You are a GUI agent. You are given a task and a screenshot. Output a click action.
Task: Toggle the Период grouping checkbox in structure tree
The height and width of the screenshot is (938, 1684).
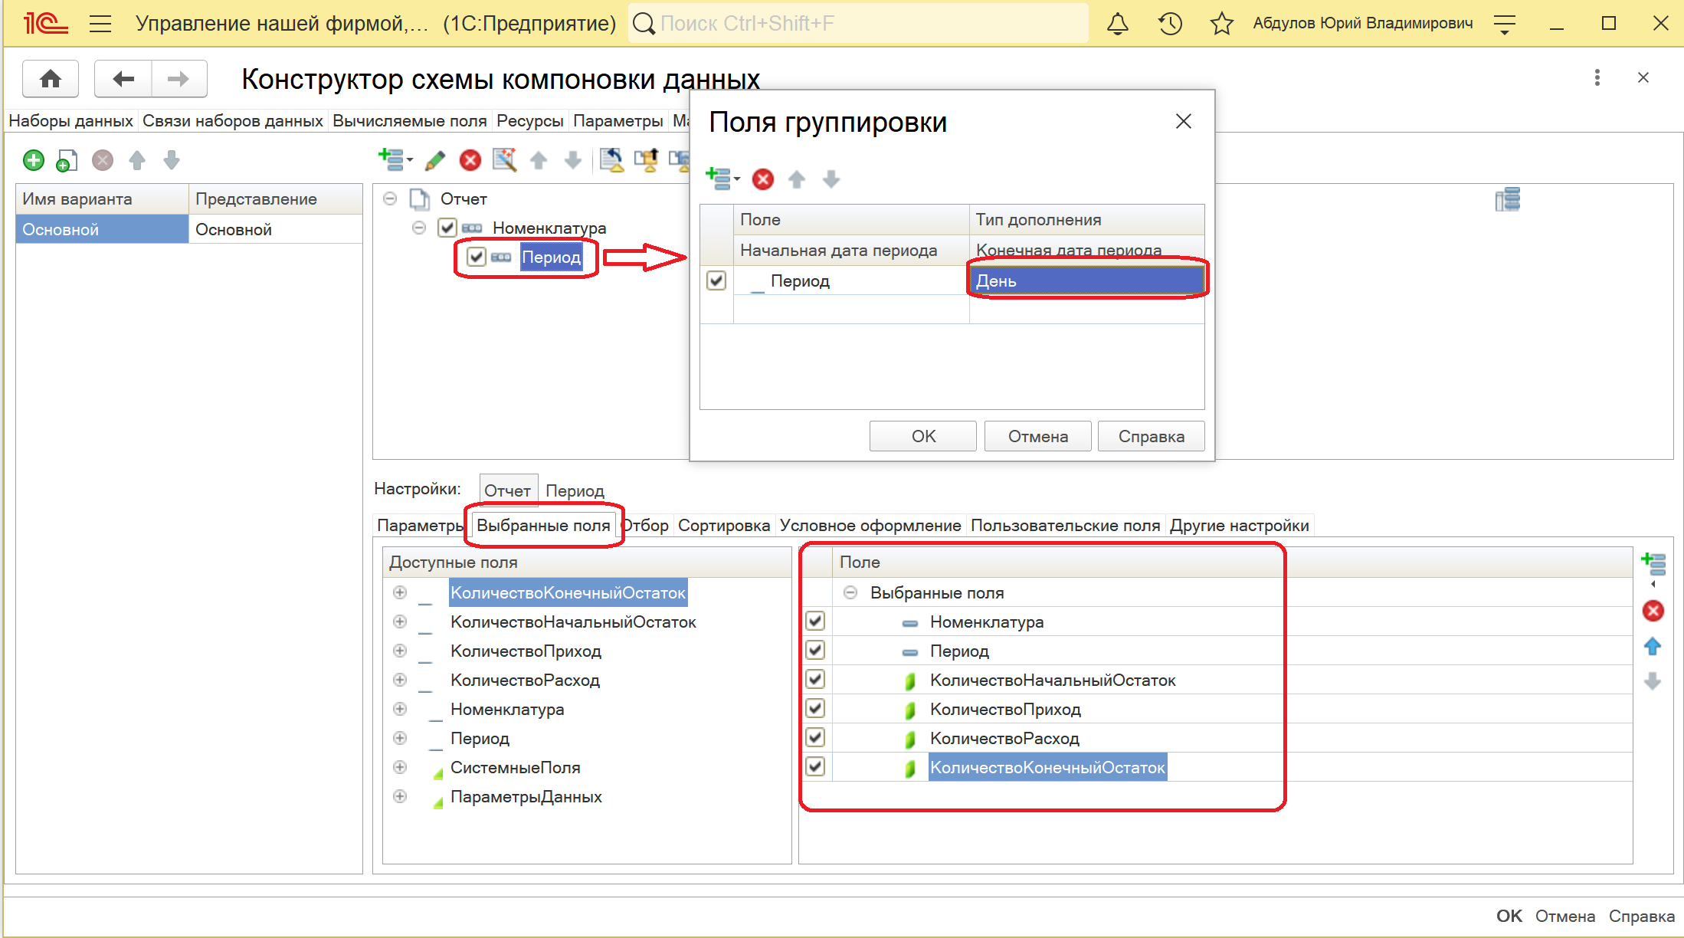tap(477, 257)
